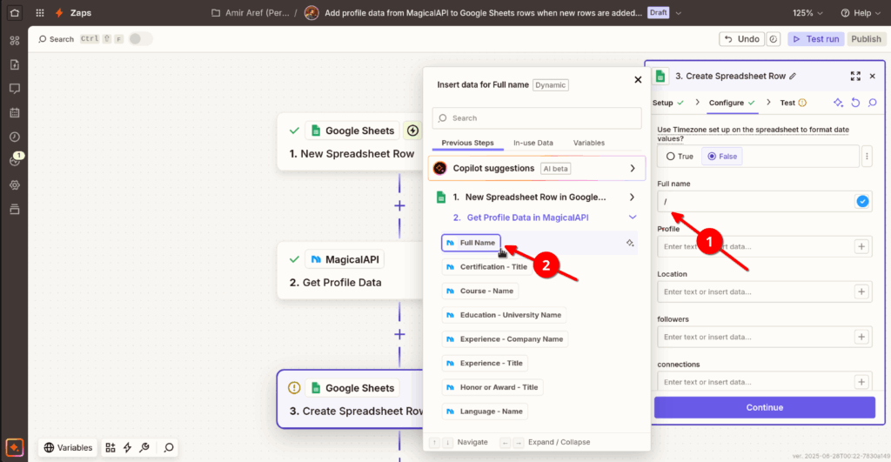Go to the Test step tab

(793, 103)
